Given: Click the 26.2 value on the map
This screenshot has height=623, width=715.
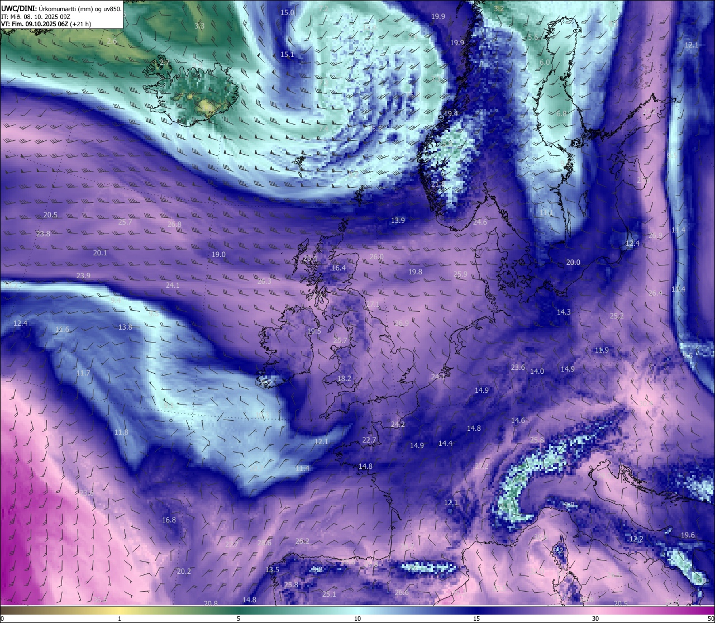Looking at the screenshot, I should click(302, 541).
